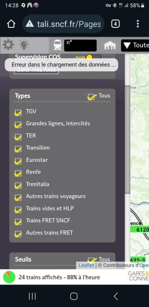Tap the browser home icon
The width and height of the screenshot is (149, 307).
[x=11, y=24]
